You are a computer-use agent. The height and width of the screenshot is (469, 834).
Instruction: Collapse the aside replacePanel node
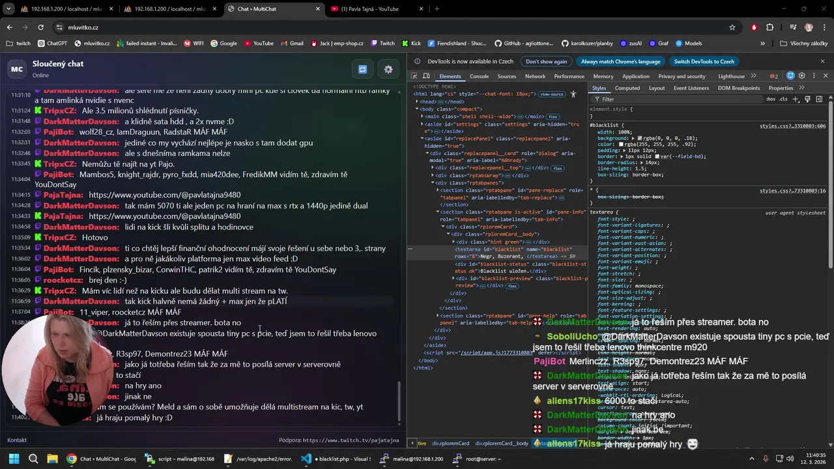tap(422, 138)
